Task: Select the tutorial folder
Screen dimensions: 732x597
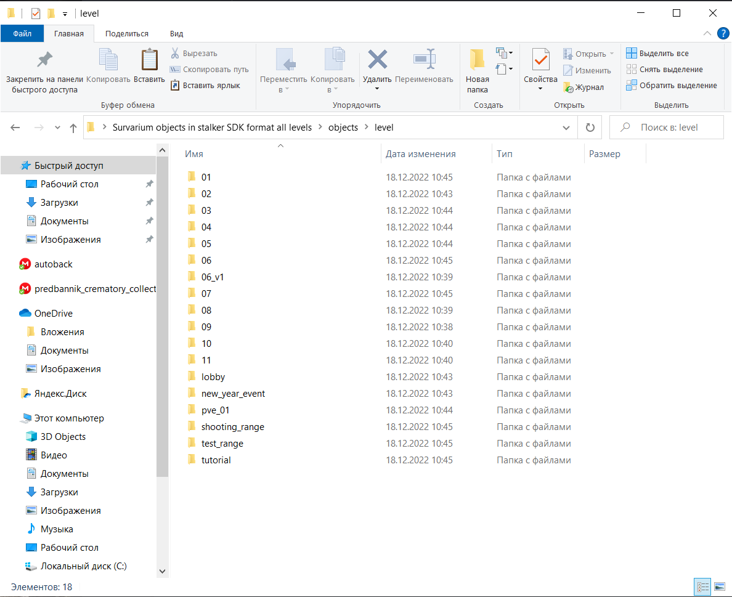Action: 216,460
